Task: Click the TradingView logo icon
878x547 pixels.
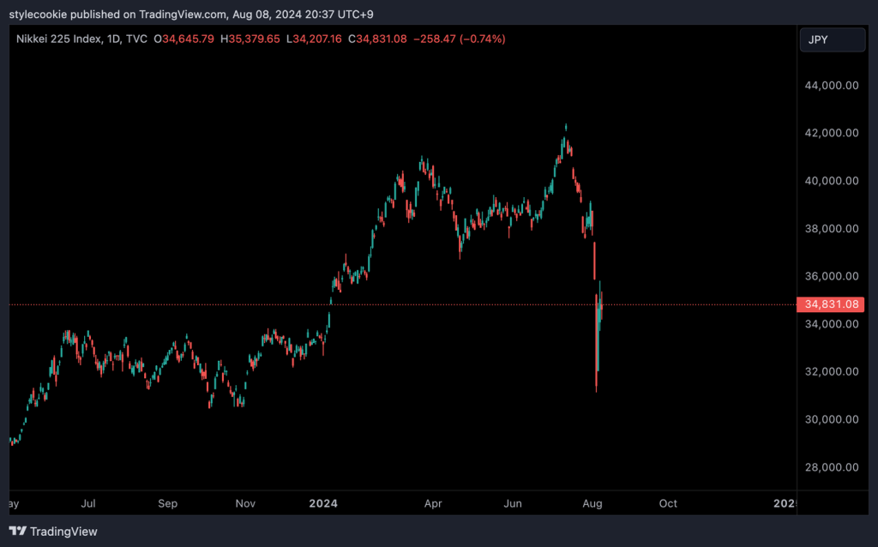Action: tap(17, 532)
